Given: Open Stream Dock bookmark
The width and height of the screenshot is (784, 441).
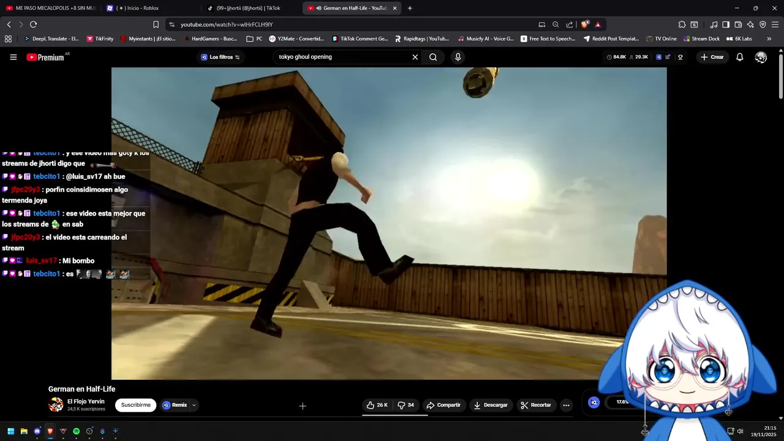Looking at the screenshot, I should [701, 39].
